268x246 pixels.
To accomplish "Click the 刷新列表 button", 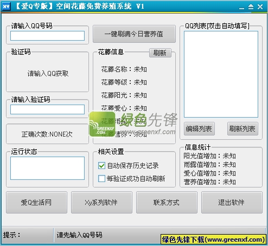I will tap(243, 129).
